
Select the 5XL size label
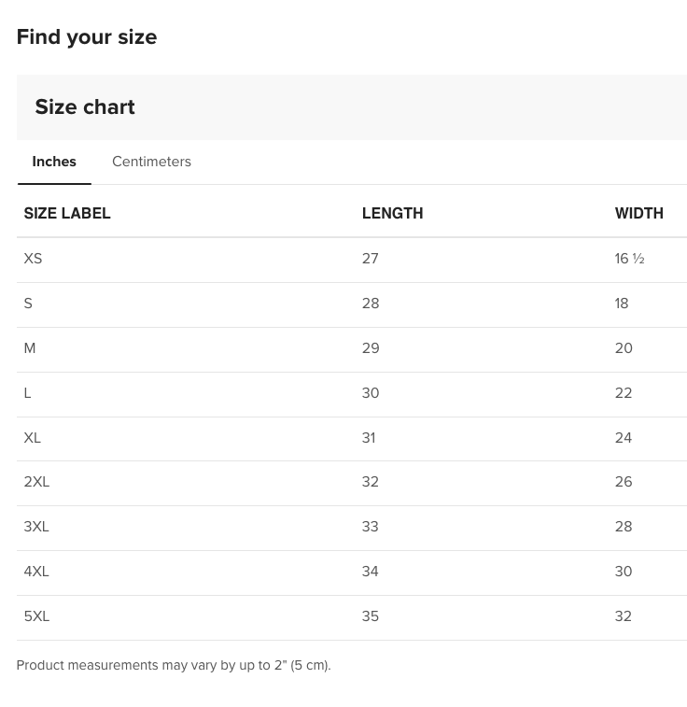(x=36, y=616)
